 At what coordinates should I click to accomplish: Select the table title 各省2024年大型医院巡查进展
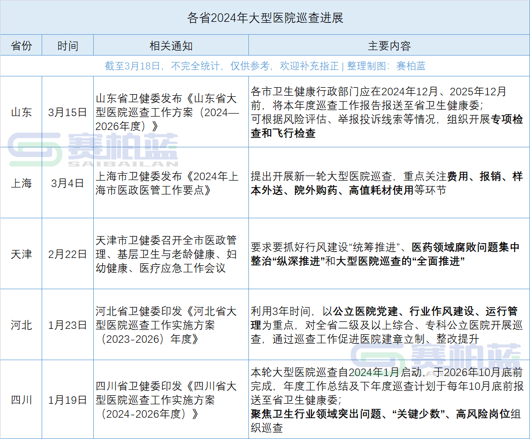click(265, 17)
